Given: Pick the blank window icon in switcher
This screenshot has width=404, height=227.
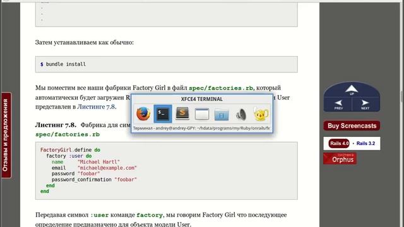Looking at the screenshot, I should 202,114.
